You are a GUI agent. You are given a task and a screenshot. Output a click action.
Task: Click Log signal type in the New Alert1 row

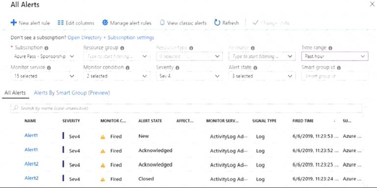260,137
